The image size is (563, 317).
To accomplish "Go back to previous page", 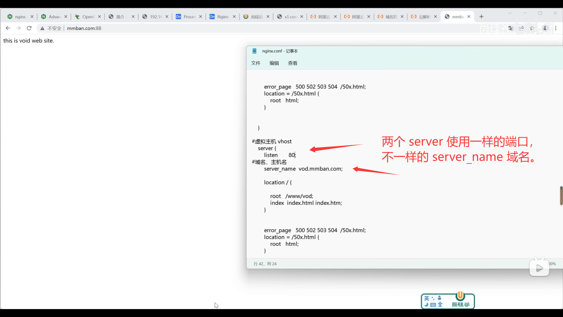I will coord(8,28).
